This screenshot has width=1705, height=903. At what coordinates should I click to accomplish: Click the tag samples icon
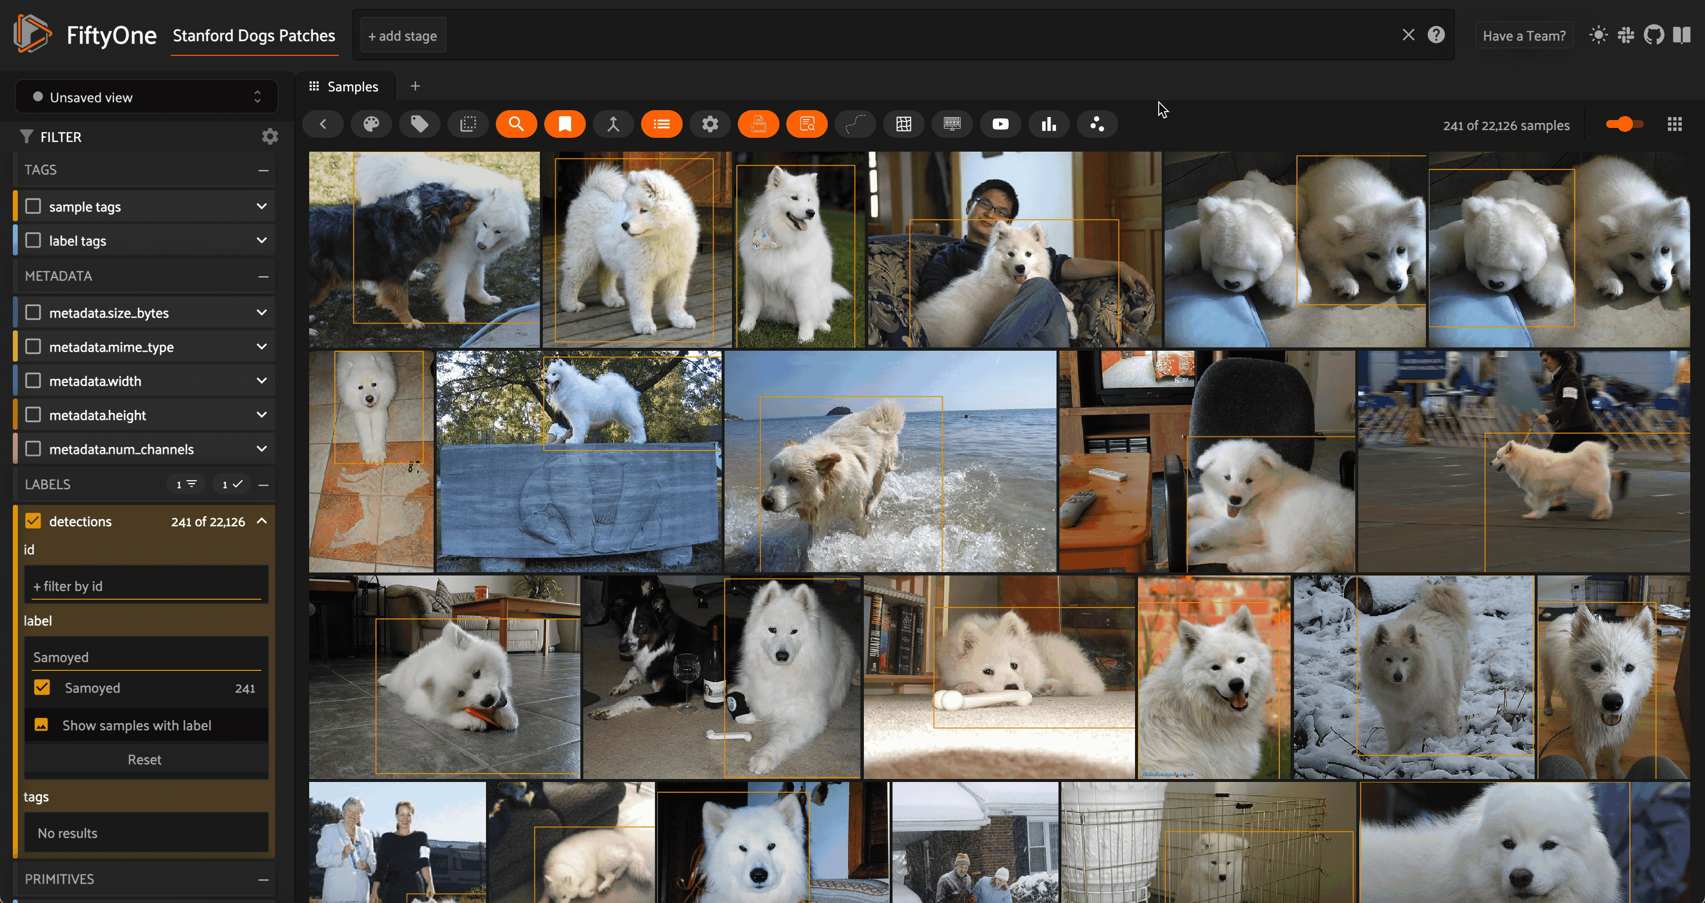419,124
